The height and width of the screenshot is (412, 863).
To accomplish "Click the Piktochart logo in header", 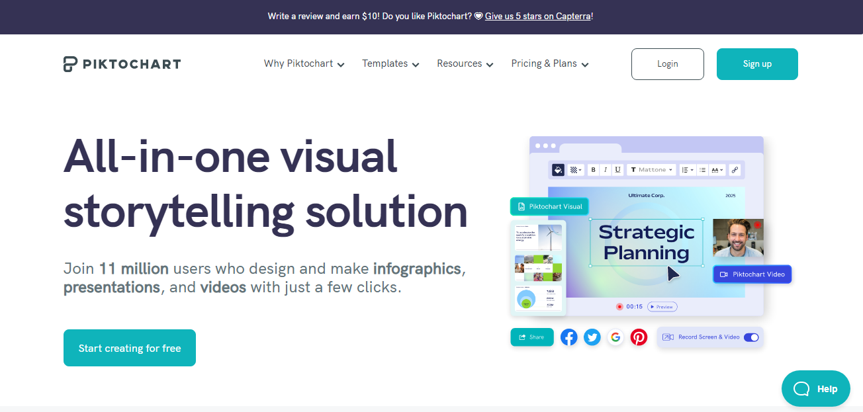I will pos(122,64).
